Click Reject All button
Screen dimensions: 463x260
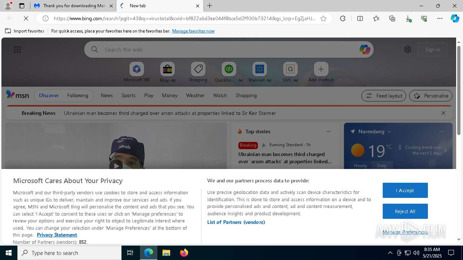click(405, 211)
